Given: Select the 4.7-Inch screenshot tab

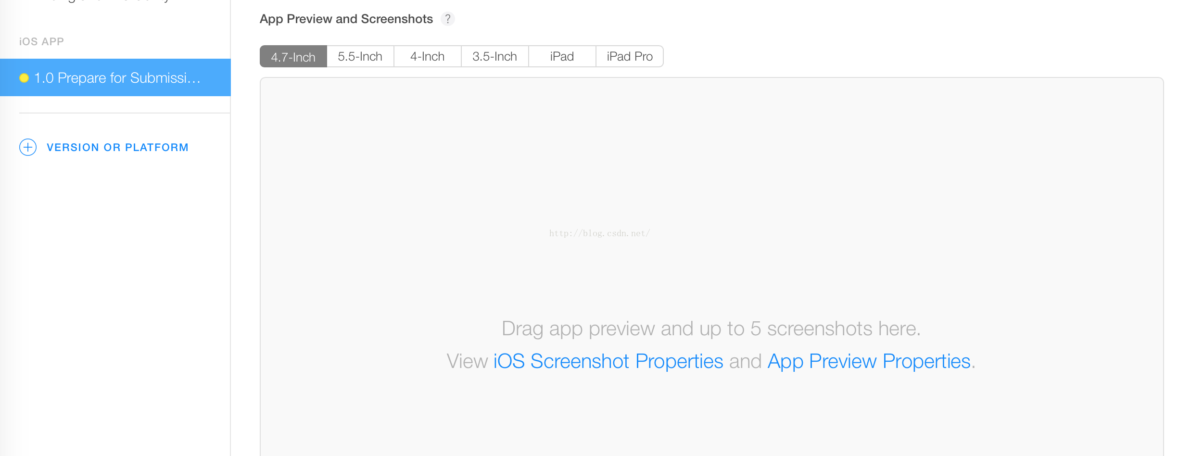Looking at the screenshot, I should (293, 57).
